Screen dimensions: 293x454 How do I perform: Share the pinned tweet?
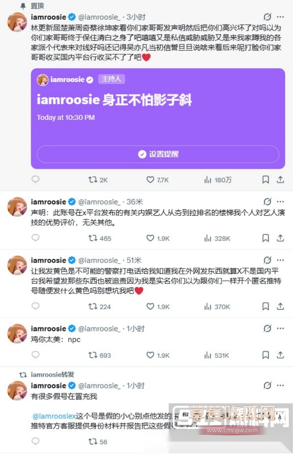click(x=280, y=179)
